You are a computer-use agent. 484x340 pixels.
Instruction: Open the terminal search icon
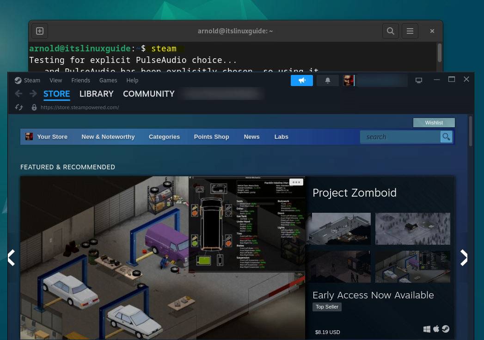tap(391, 31)
